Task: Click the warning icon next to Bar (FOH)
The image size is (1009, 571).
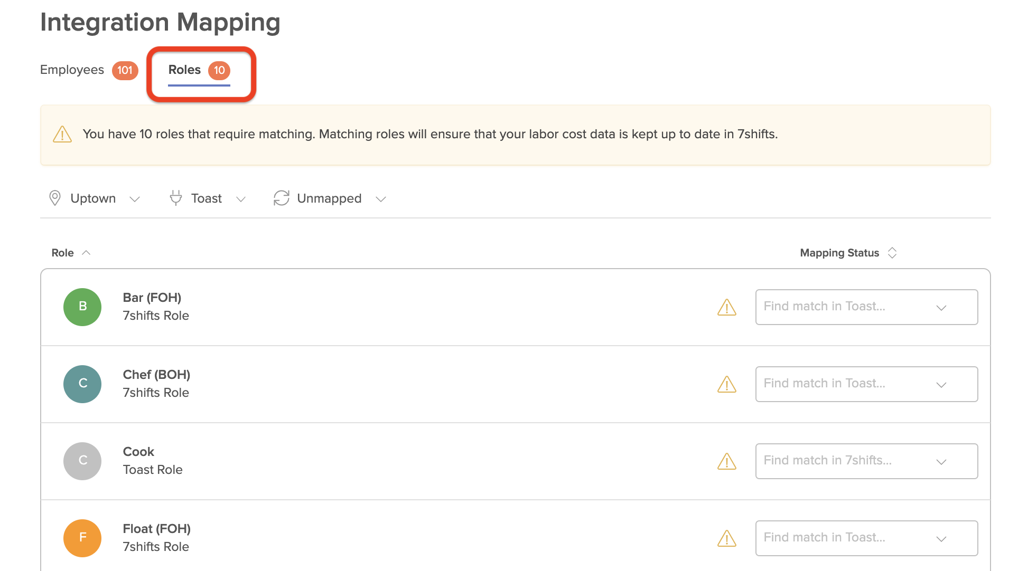Action: click(727, 307)
